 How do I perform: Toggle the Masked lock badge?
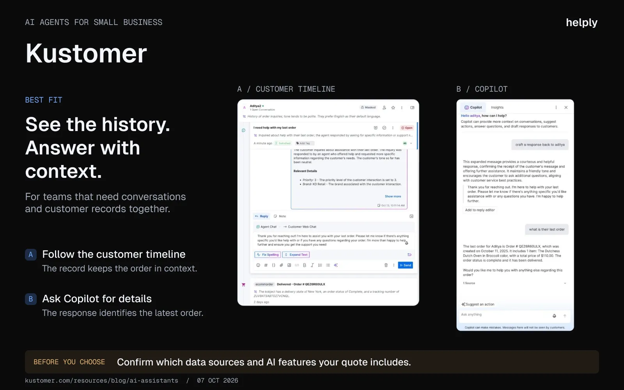(369, 108)
